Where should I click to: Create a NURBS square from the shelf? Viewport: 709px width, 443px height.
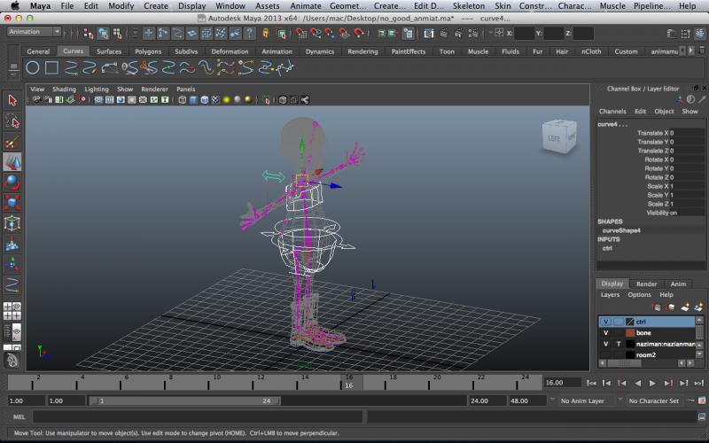click(52, 67)
